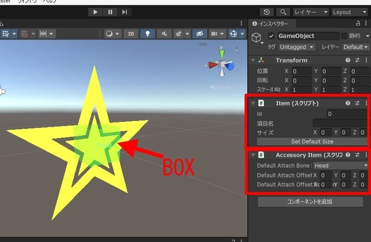Open undo history icon in top toolbar
This screenshot has width=371, height=242.
267,12
